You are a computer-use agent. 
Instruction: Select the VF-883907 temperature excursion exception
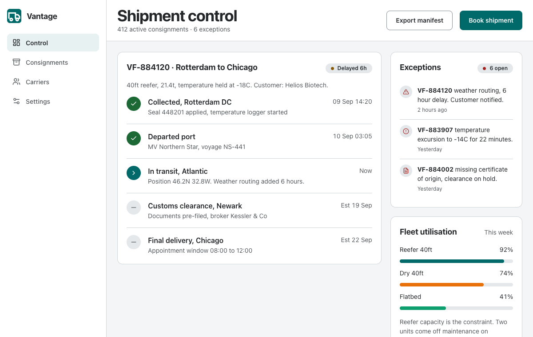click(x=456, y=139)
